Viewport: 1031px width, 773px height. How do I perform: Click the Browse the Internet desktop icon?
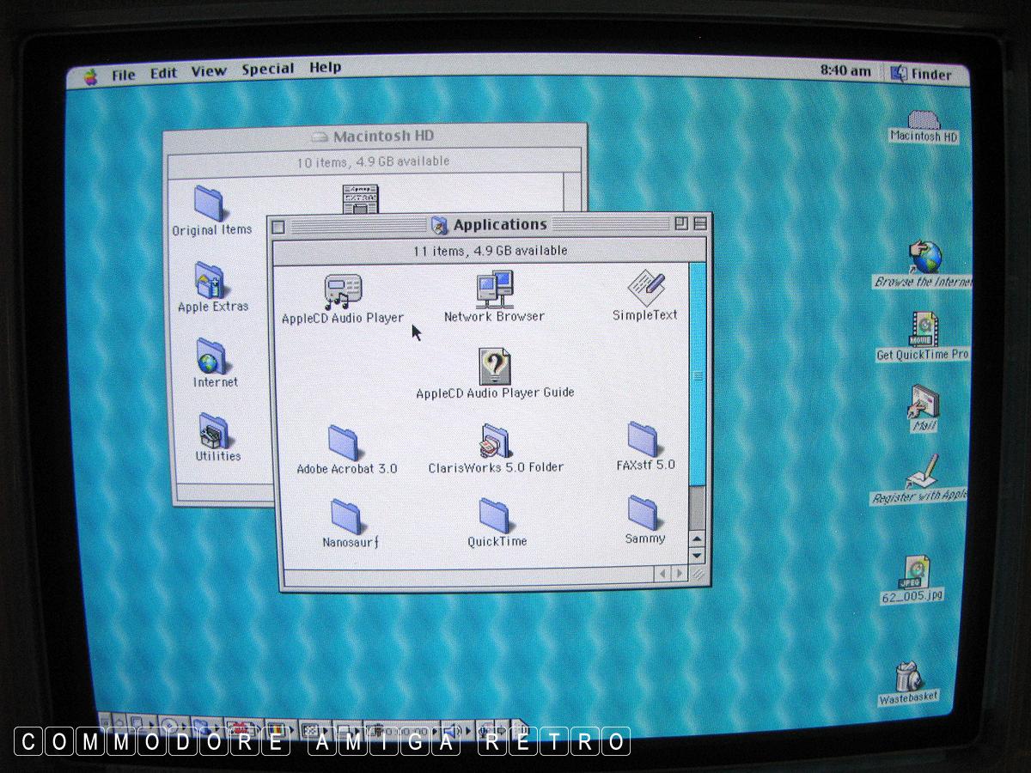(x=925, y=257)
